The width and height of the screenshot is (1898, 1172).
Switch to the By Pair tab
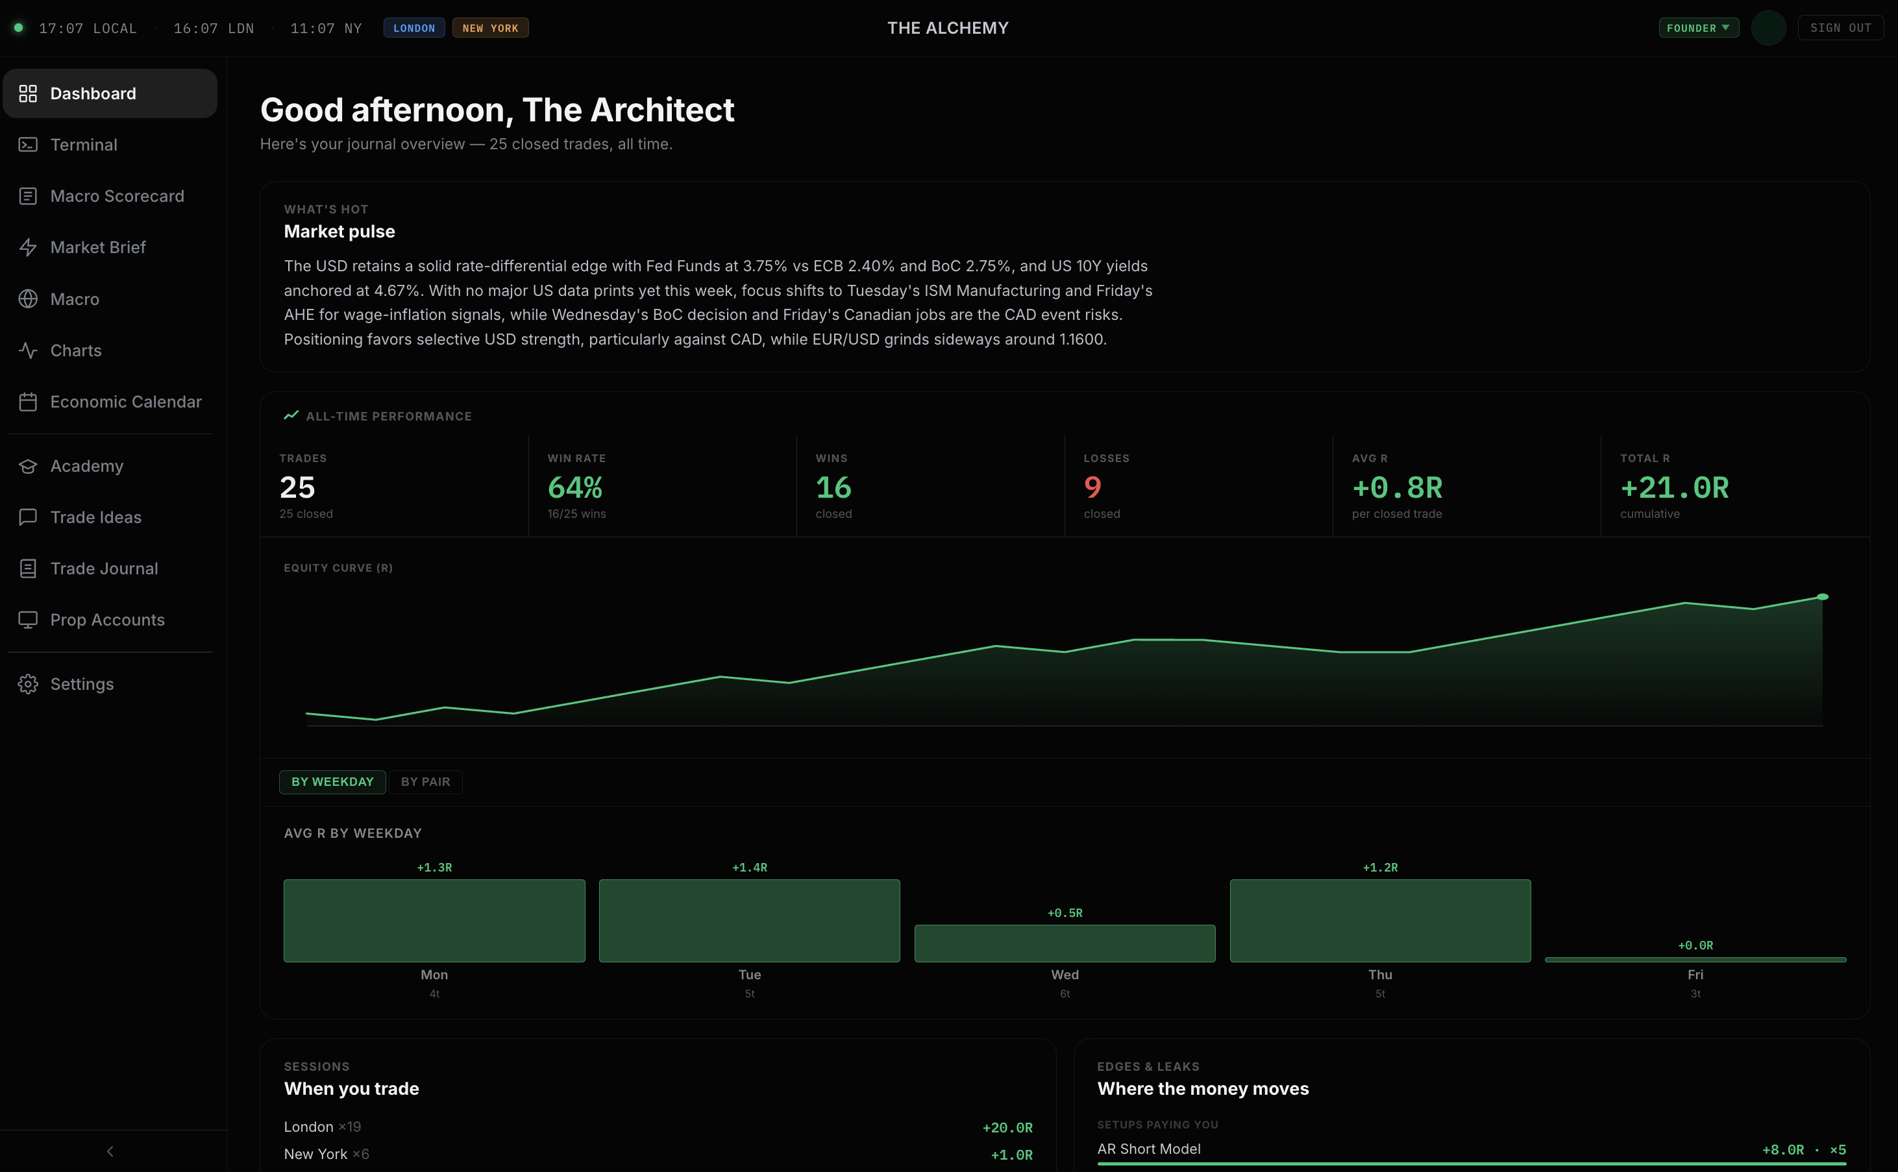(x=426, y=781)
